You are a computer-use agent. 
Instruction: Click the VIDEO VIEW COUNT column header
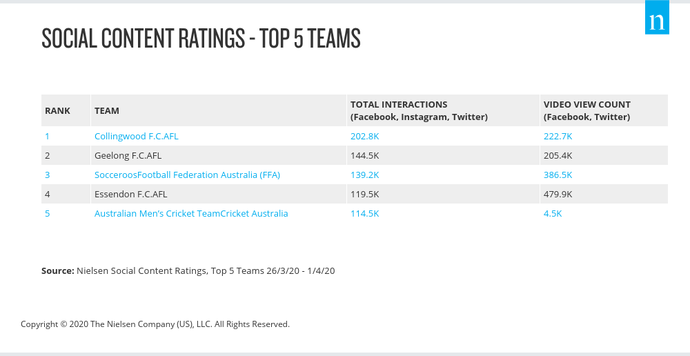tap(587, 110)
